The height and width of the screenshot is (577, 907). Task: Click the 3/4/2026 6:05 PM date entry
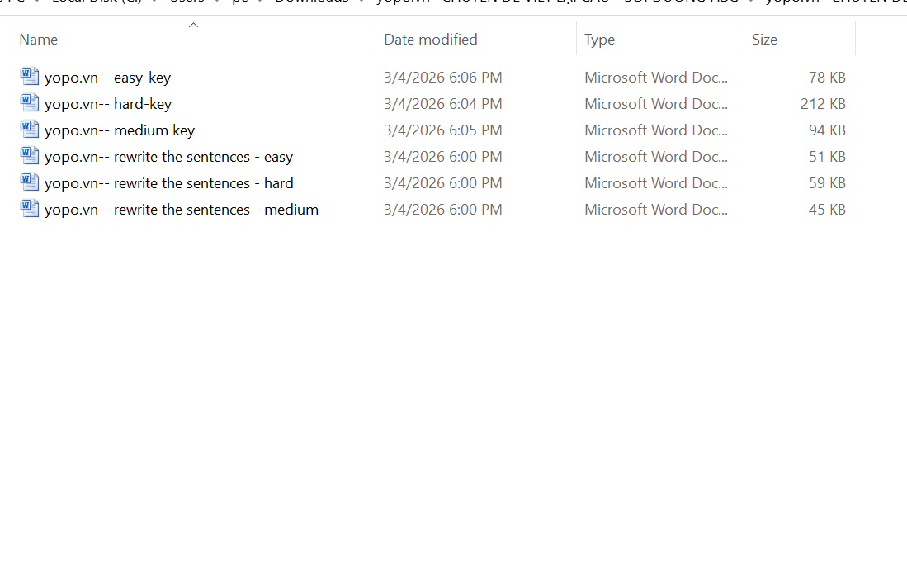[442, 130]
